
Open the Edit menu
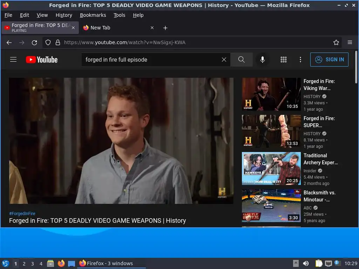click(x=25, y=15)
